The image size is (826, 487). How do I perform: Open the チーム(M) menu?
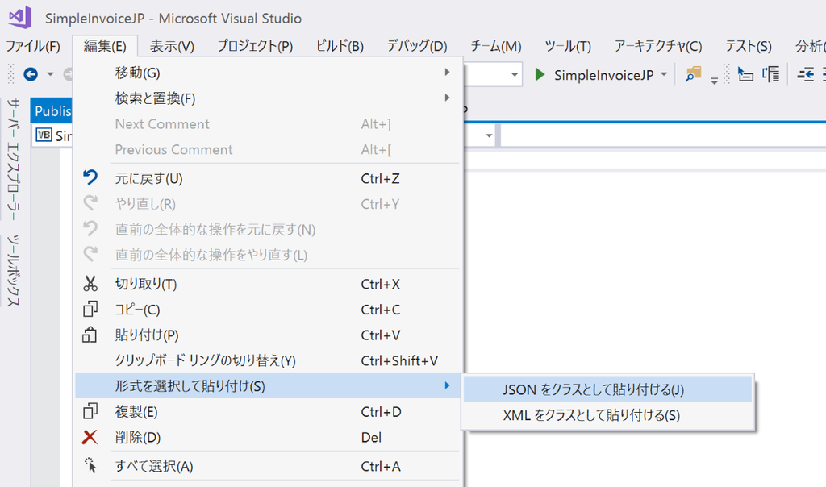coord(496,46)
